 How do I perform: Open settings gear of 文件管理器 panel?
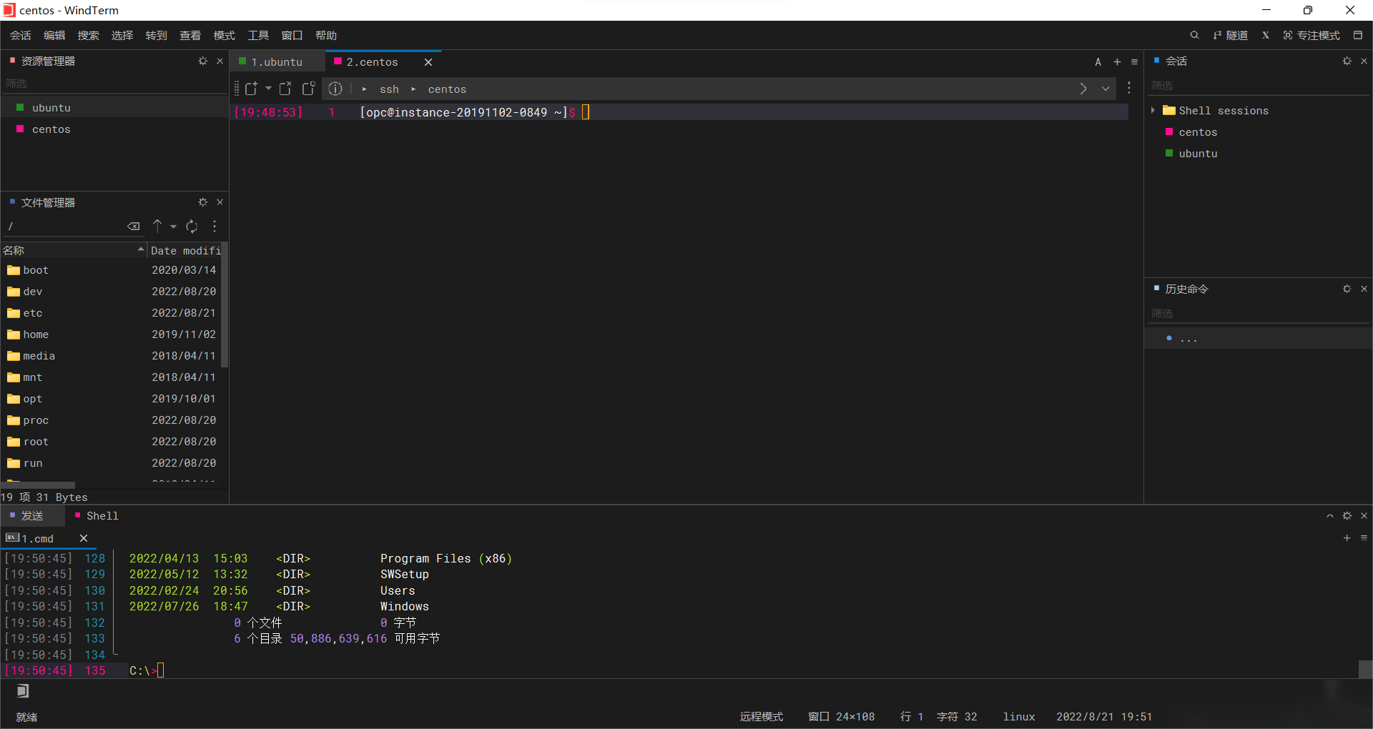pyautogui.click(x=203, y=202)
